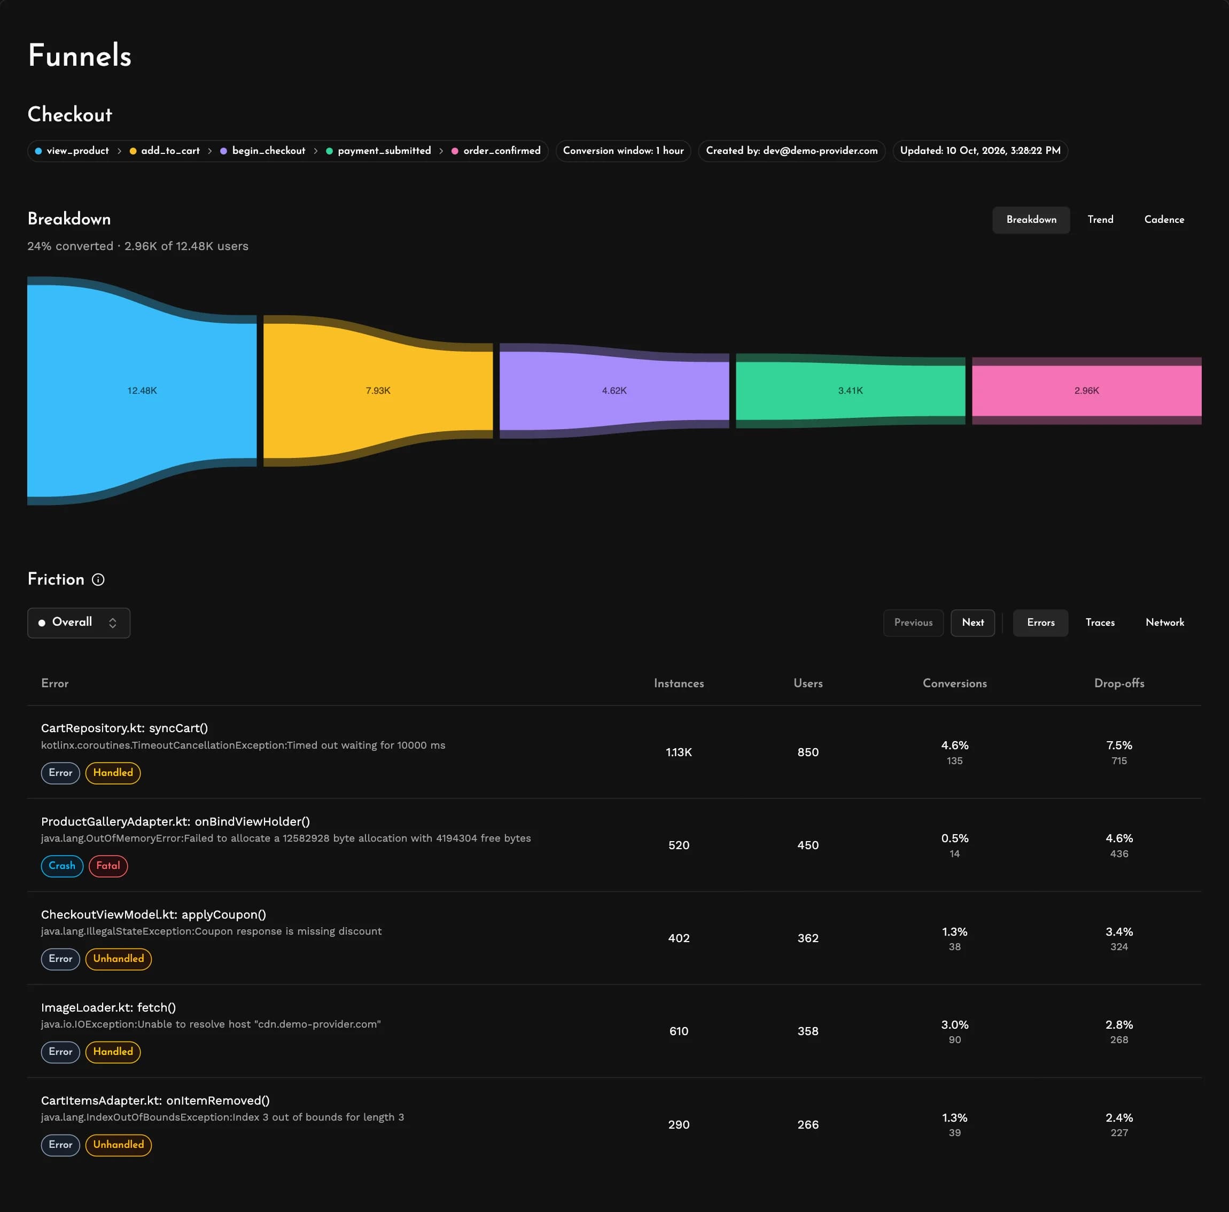Click the view_product step chip

[72, 151]
